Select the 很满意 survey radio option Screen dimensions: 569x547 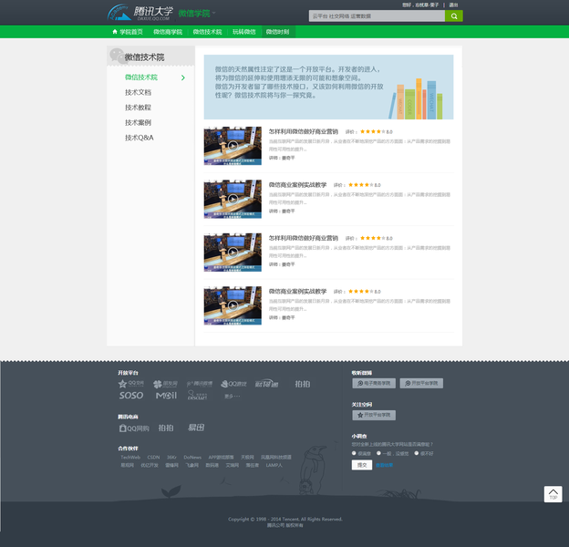(354, 453)
